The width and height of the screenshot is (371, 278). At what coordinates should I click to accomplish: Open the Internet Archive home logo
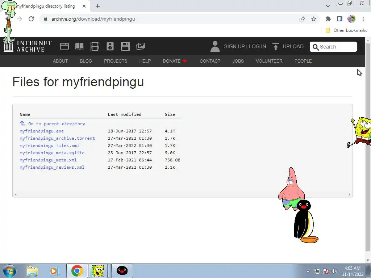click(x=28, y=46)
